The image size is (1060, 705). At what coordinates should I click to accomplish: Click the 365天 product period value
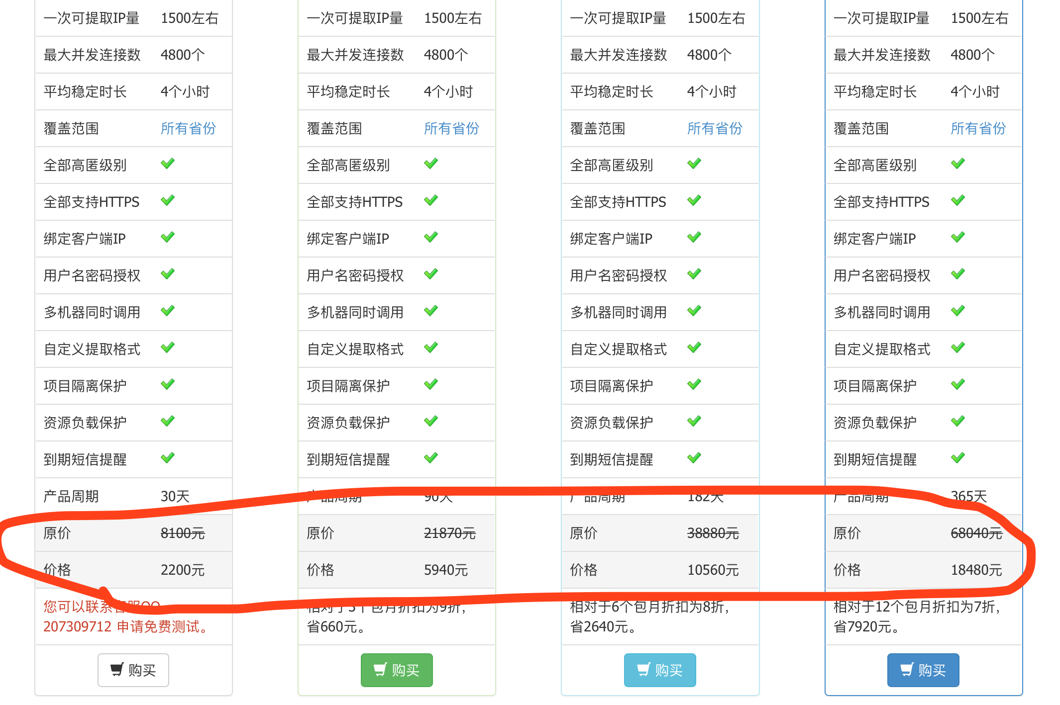click(x=969, y=496)
